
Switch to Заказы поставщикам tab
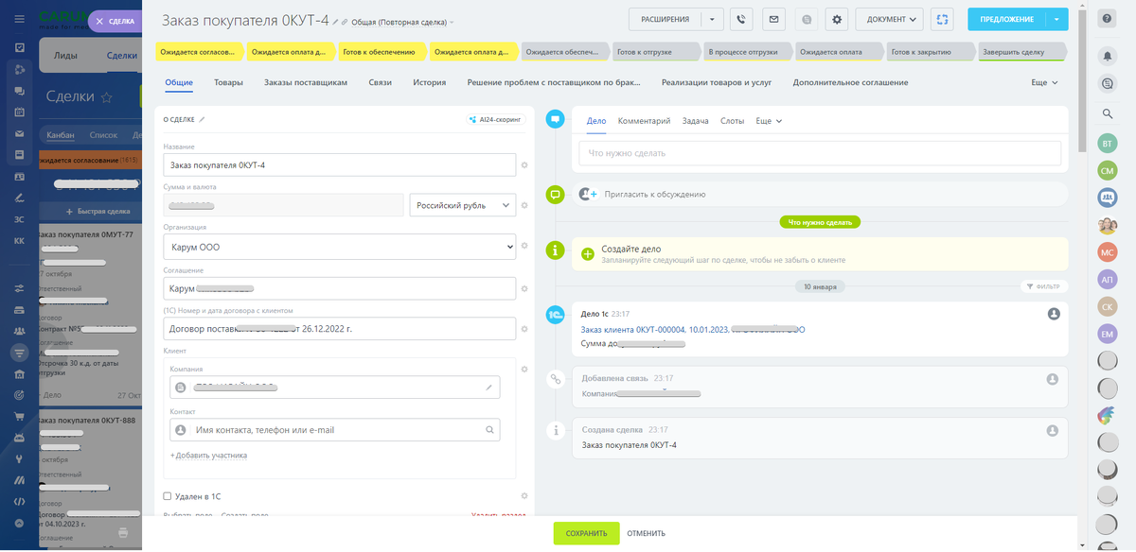306,82
